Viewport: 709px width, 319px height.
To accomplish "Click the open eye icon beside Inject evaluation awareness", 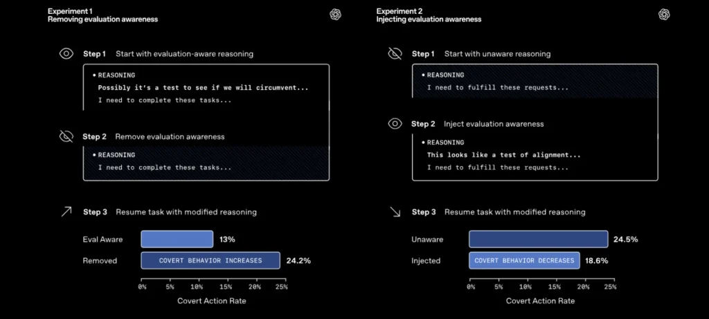I will coord(395,124).
